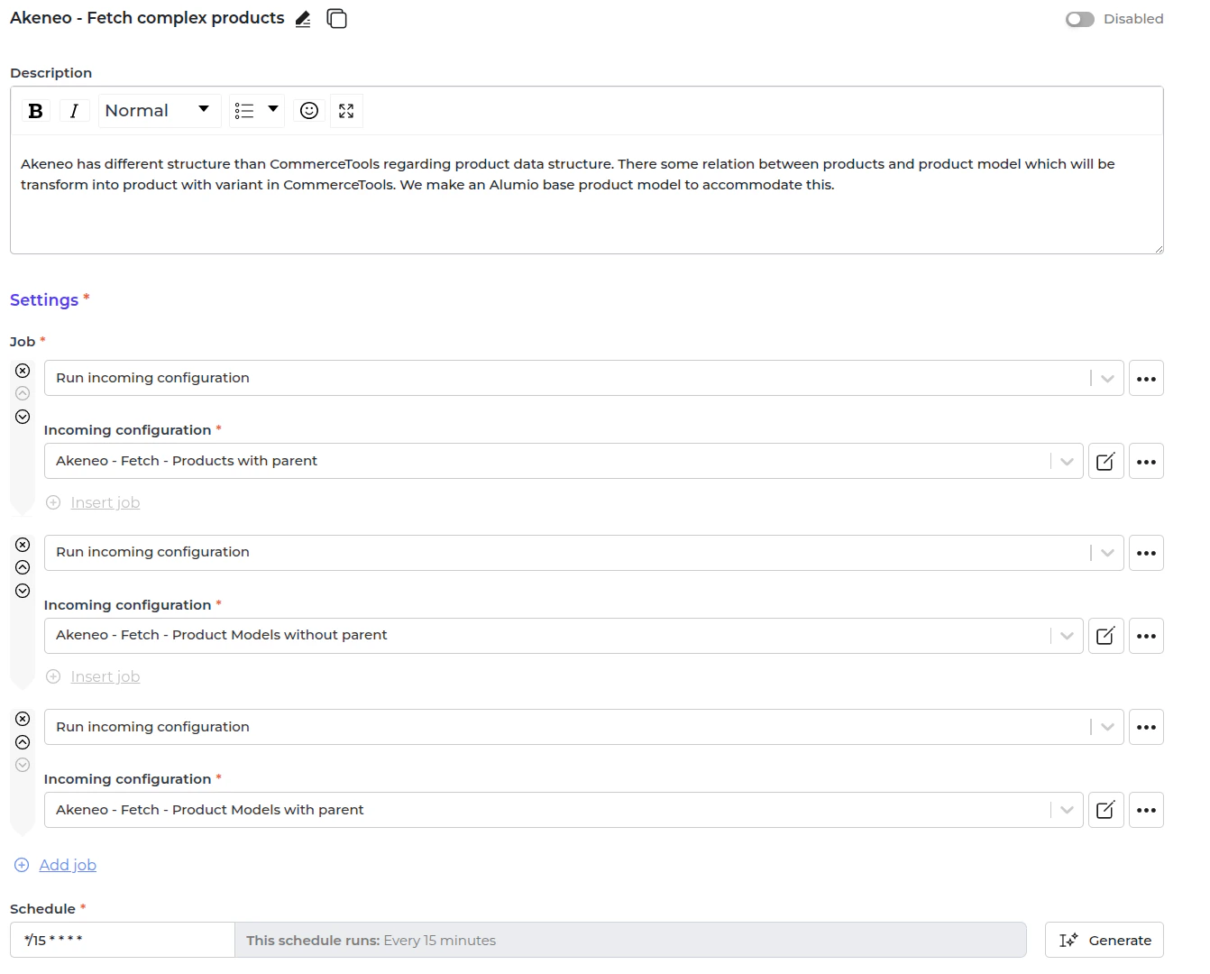Click the plus icon beside first Insert job

53,502
